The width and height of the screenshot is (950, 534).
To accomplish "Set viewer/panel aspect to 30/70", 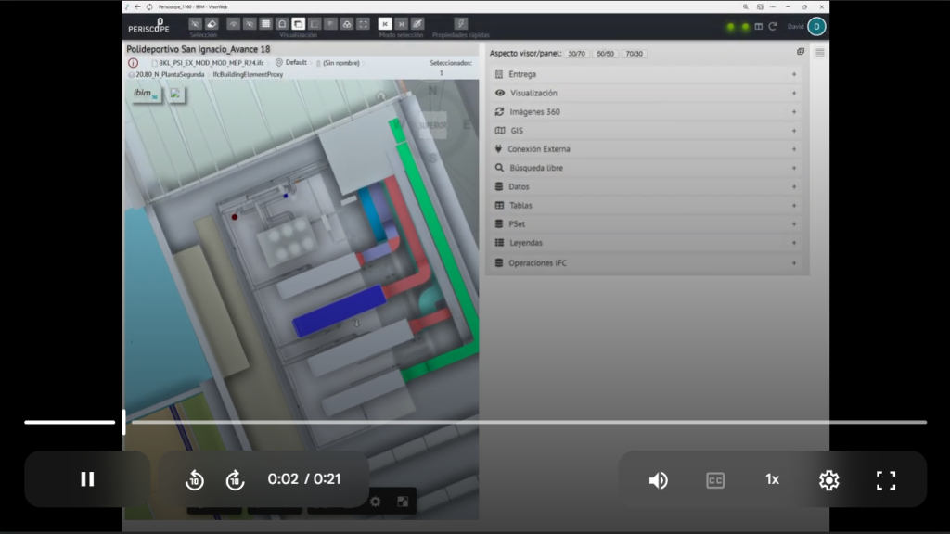I will tap(576, 54).
